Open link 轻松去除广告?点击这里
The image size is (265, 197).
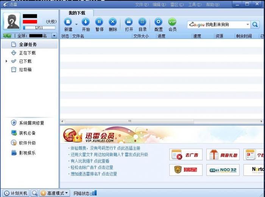92,168
